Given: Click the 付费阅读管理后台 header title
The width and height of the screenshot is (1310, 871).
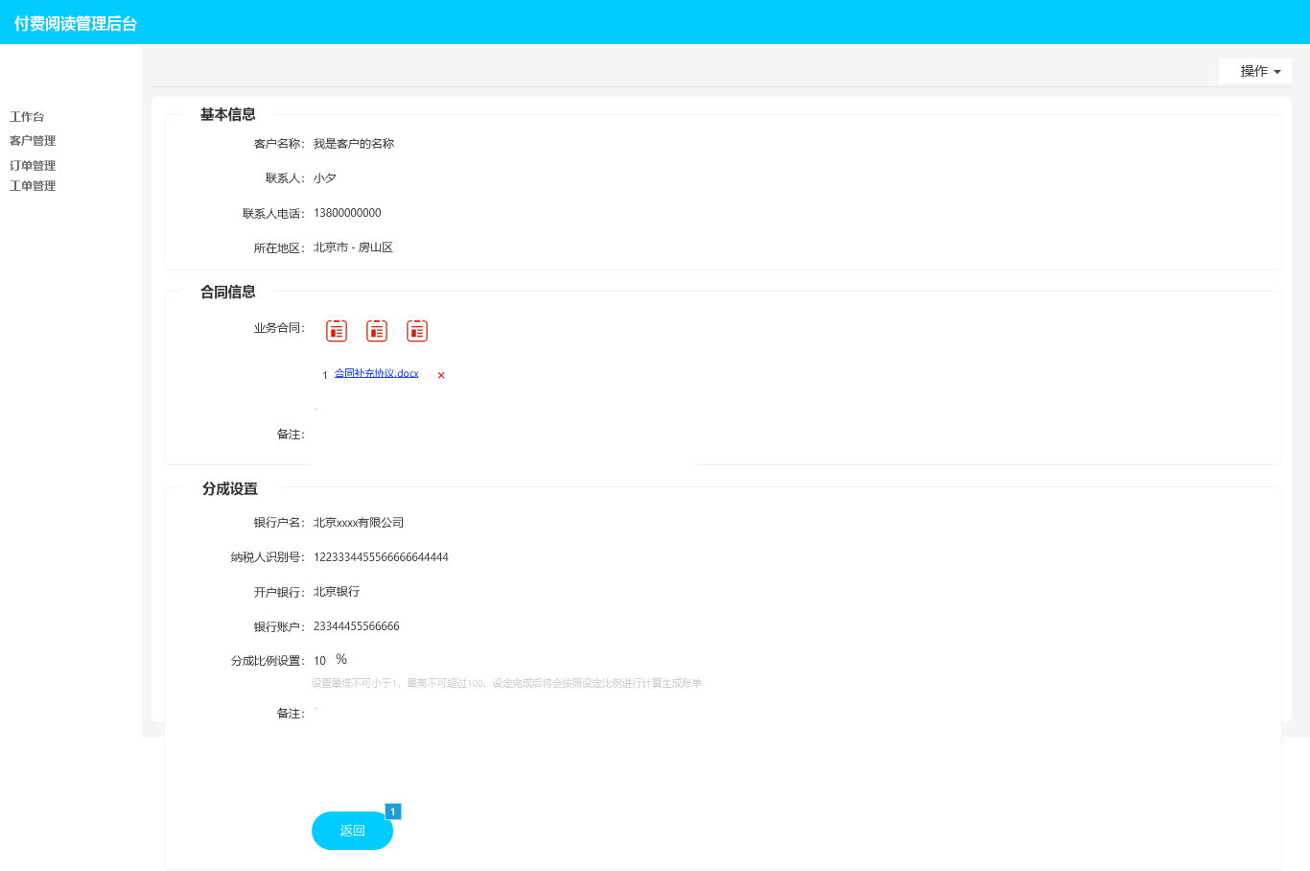Looking at the screenshot, I should point(76,23).
